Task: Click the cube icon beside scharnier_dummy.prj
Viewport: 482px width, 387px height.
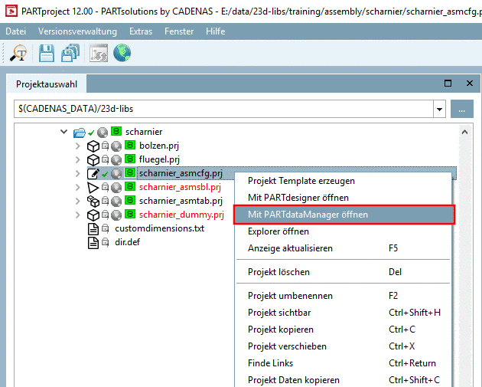Action: (93, 215)
